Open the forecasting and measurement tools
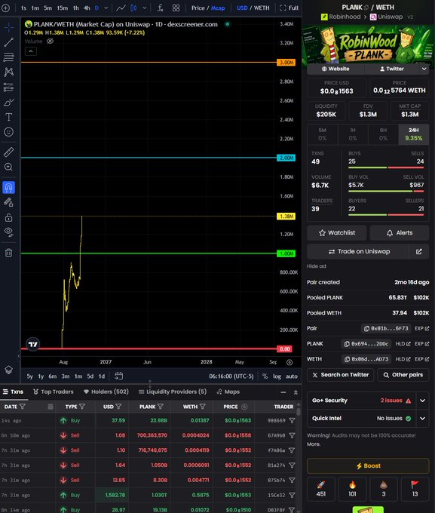This screenshot has width=435, height=513. [9, 88]
